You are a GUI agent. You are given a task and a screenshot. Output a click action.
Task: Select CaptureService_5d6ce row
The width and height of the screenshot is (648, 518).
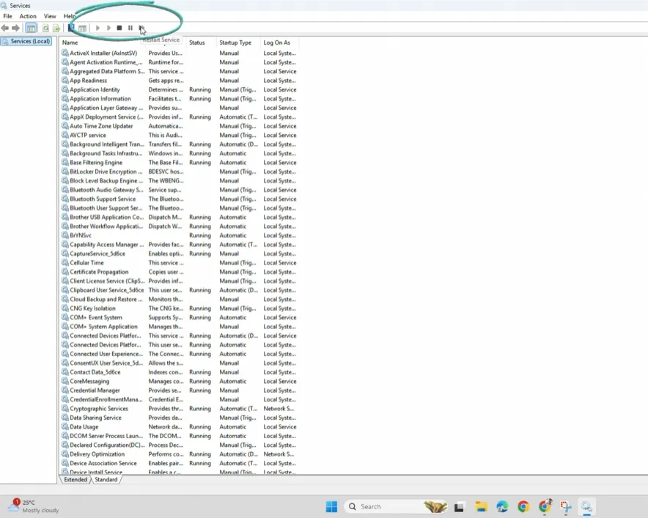coord(179,254)
